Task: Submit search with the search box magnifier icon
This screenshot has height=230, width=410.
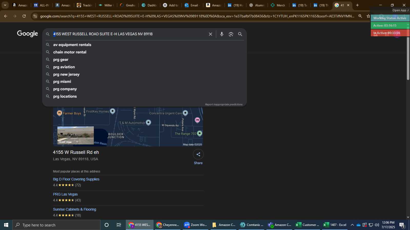Action: 240,34
